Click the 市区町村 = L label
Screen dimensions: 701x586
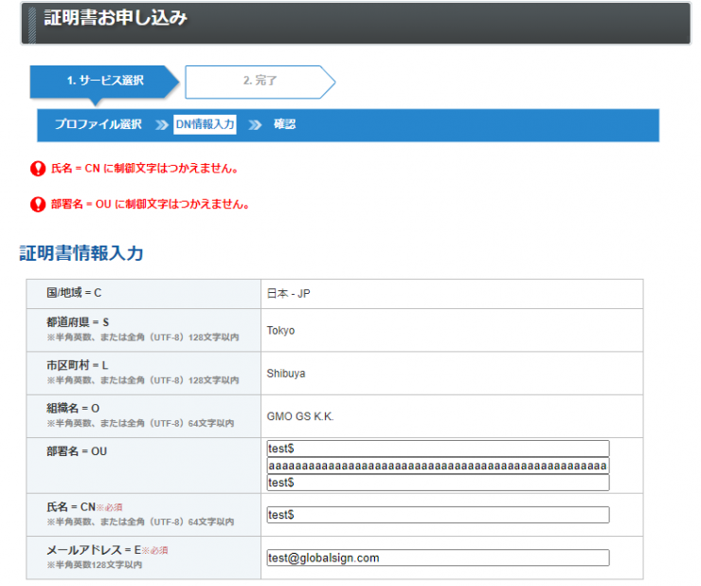coord(78,365)
